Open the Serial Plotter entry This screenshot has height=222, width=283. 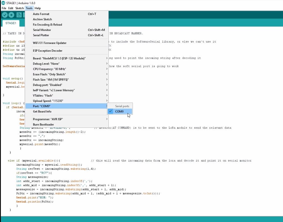[67, 35]
